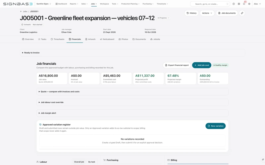Image resolution: width=265 pixels, height=165 pixels.
Task: Click the Jobs breadcrumb link
Action: [x=25, y=12]
